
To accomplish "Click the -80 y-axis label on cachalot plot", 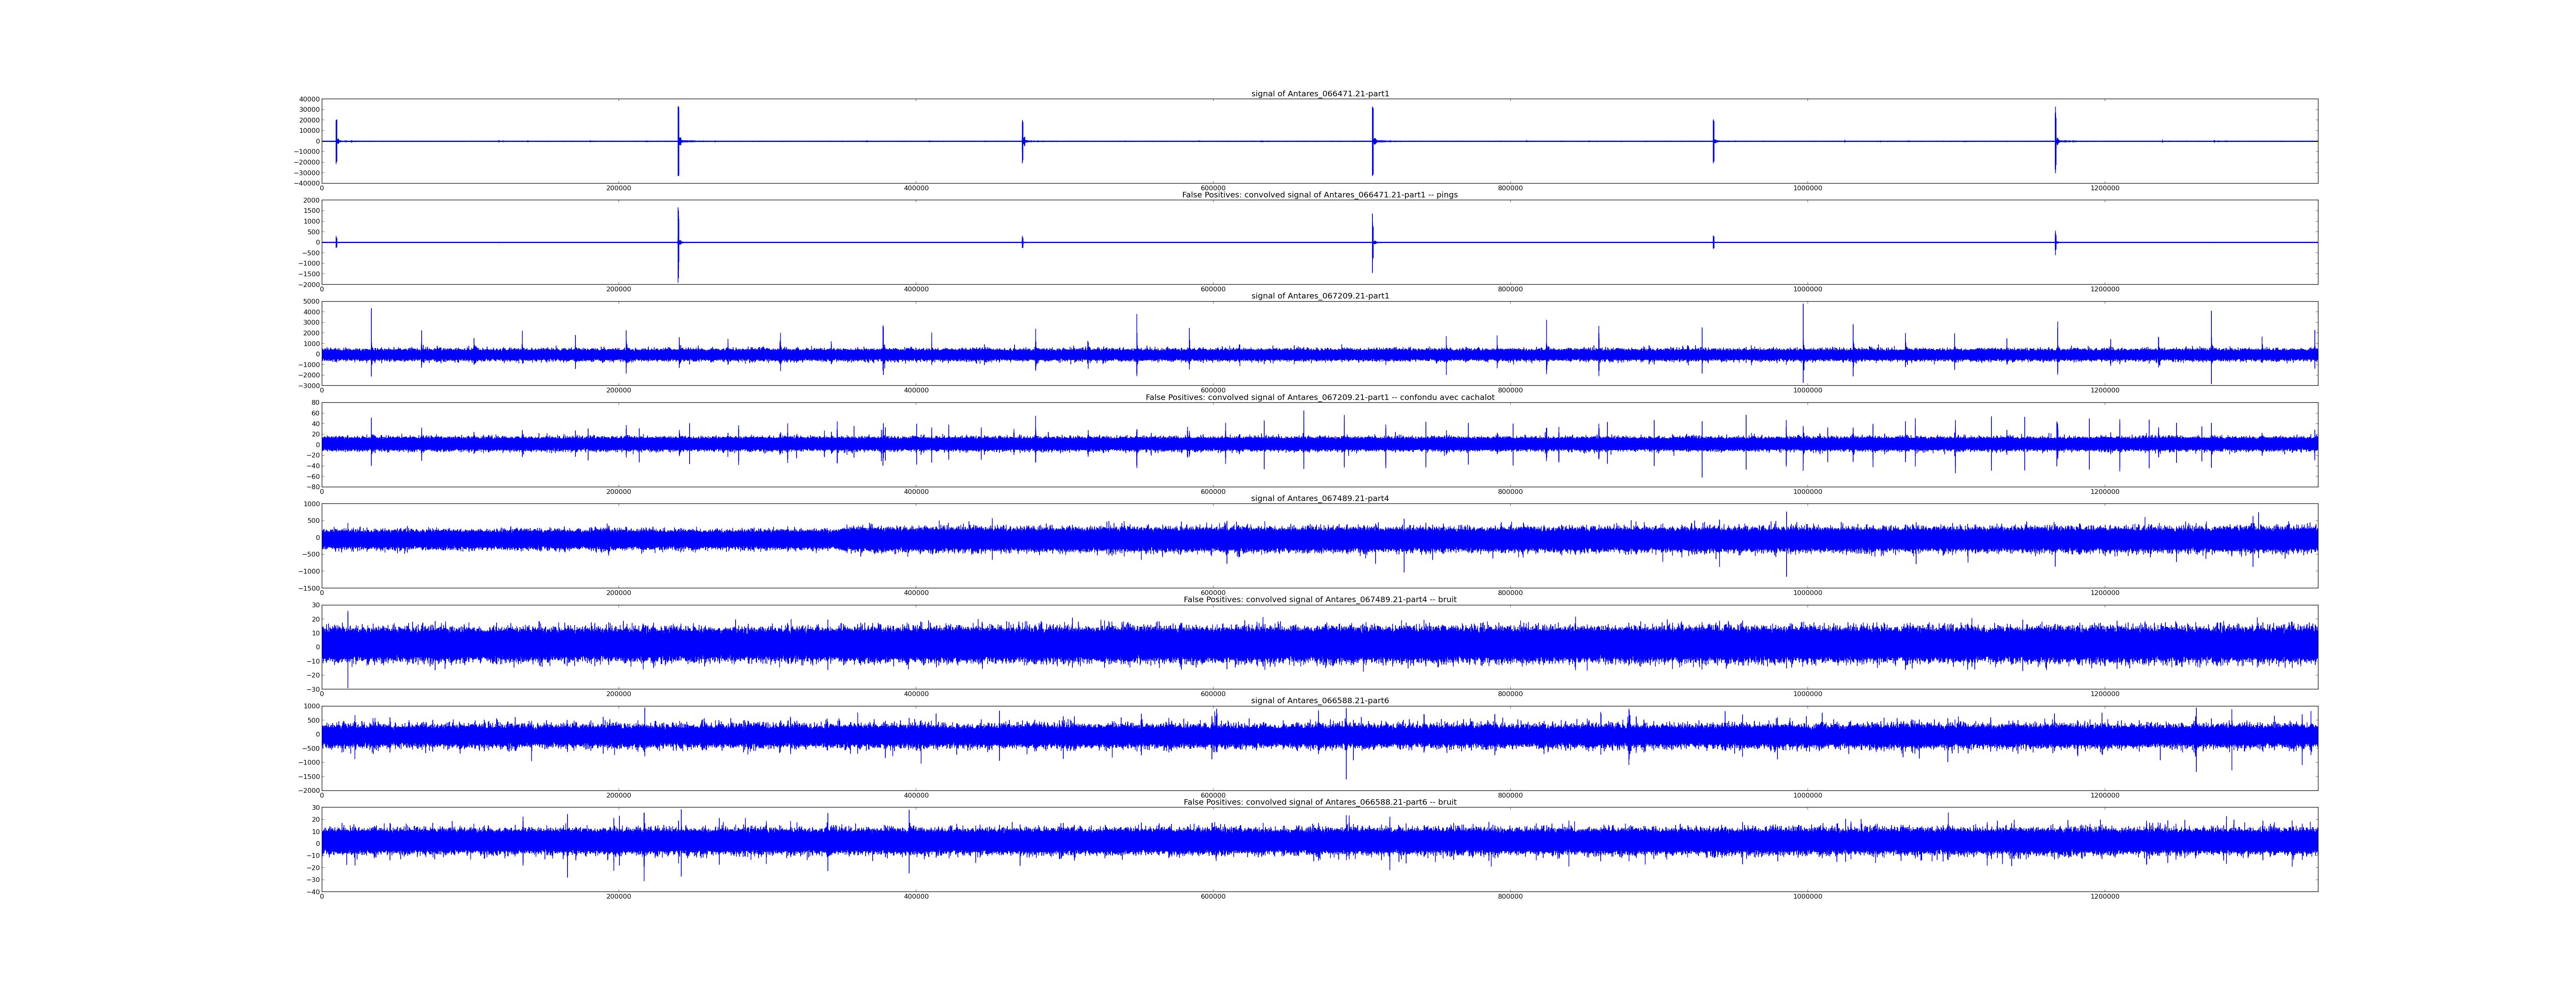I will pyautogui.click(x=313, y=487).
